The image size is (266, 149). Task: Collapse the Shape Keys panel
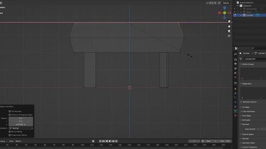tap(241, 84)
